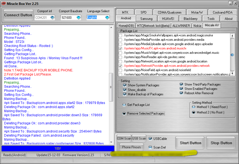The height and width of the screenshot is (164, 239).
Task: Open the Language Select dropdown arrow
Action: [107, 17]
